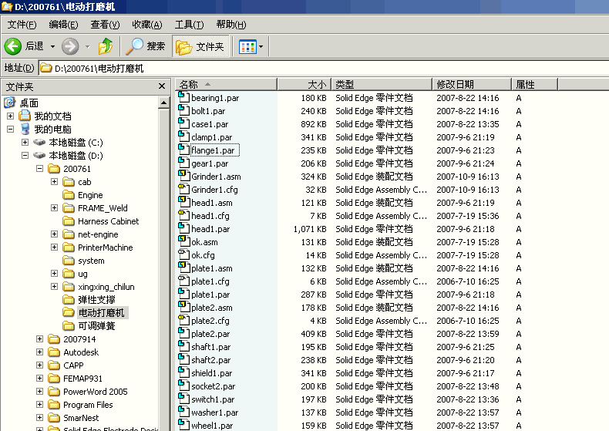Select the Engine folder in tree
The height and width of the screenshot is (431, 609).
tap(90, 195)
